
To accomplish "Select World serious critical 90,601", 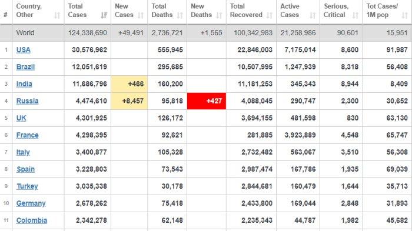I will pos(348,33).
